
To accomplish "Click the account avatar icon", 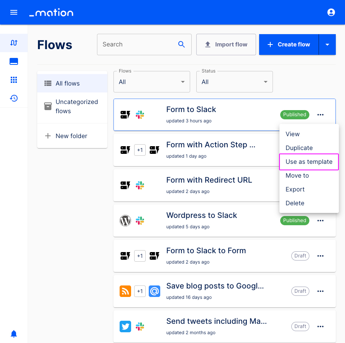I will pyautogui.click(x=331, y=12).
